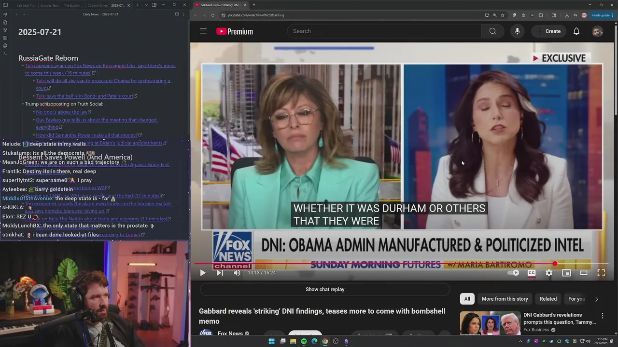Open Chrome extensions puzzle icon

pos(541,15)
